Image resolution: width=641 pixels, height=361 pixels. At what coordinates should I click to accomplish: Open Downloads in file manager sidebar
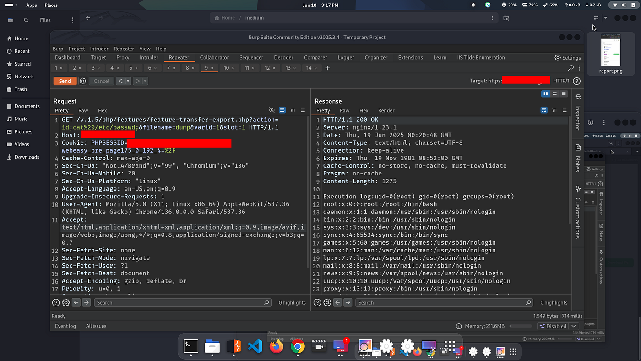tap(27, 157)
